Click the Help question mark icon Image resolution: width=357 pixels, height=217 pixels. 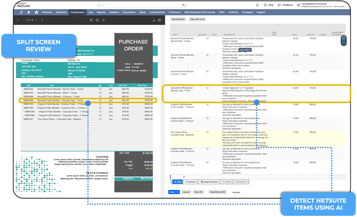tap(265, 5)
